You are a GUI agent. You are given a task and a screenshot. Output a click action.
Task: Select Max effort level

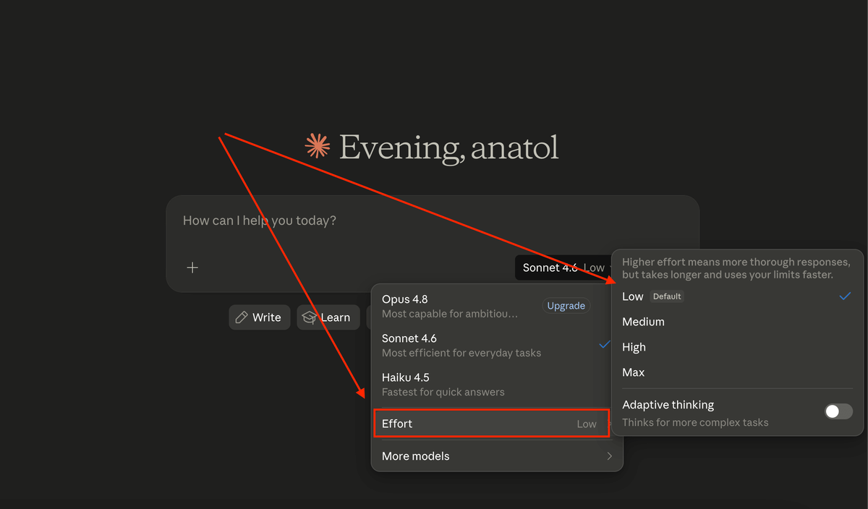tap(737, 372)
